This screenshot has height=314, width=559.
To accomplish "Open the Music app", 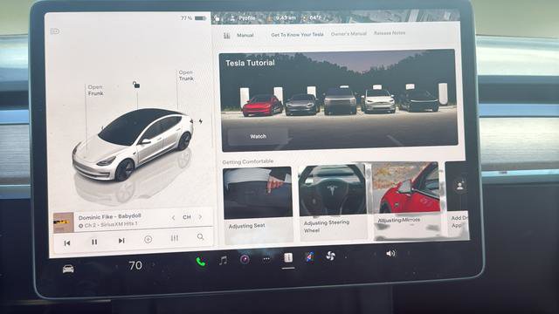I will click(224, 261).
